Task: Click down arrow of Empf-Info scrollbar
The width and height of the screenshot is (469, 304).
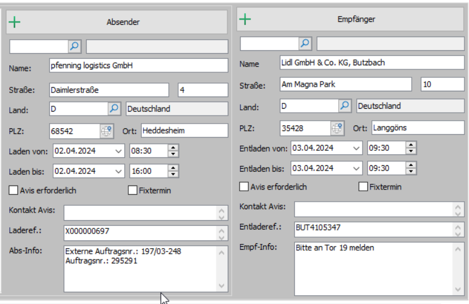Action: (x=458, y=290)
